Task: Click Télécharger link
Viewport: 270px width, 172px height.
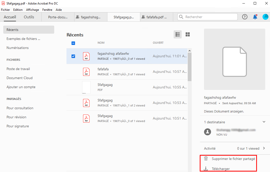Action: [221, 169]
